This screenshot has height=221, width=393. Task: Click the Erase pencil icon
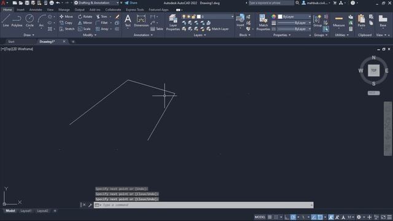click(117, 17)
